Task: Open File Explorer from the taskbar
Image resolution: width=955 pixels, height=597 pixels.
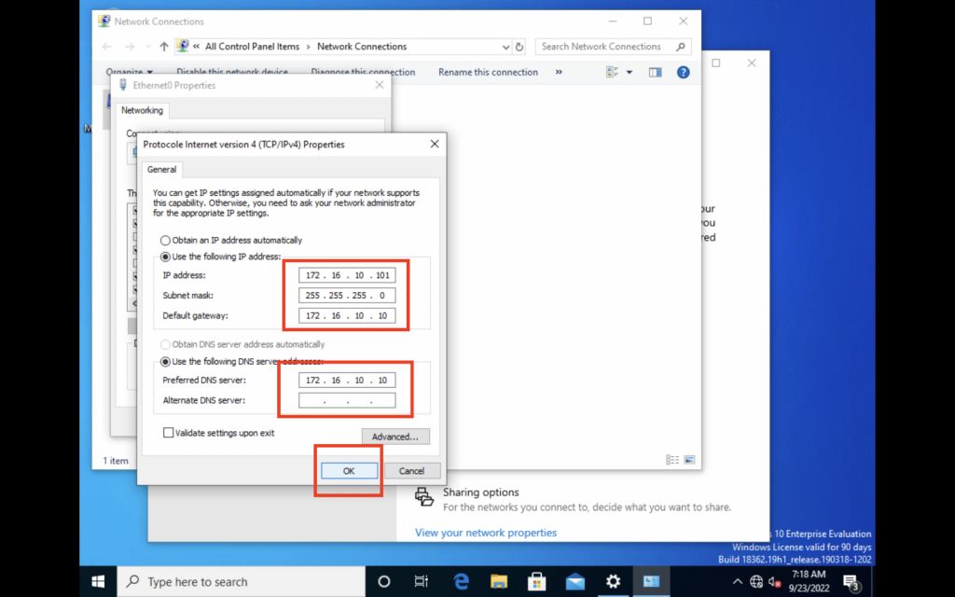Action: pyautogui.click(x=499, y=582)
